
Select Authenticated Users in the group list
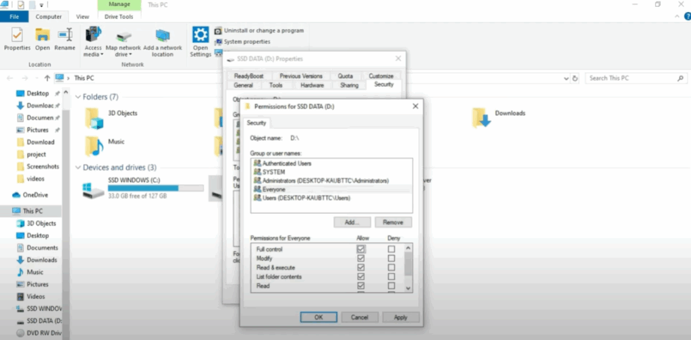[x=286, y=163]
